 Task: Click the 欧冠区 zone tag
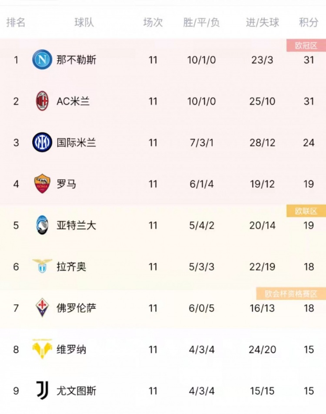point(306,46)
